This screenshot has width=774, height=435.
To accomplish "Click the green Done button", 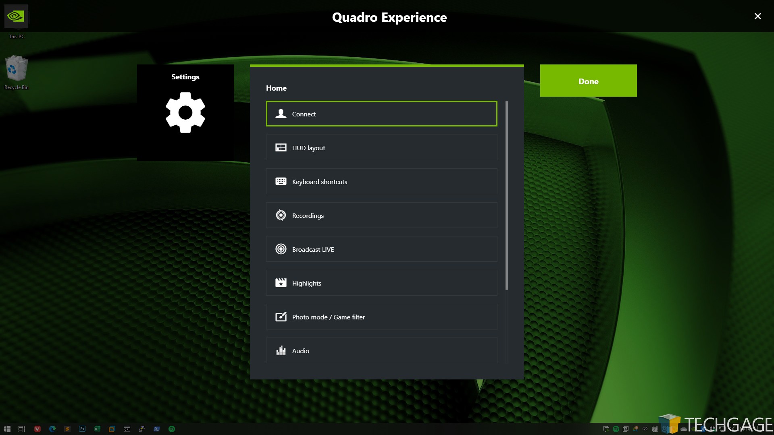I will tap(588, 81).
